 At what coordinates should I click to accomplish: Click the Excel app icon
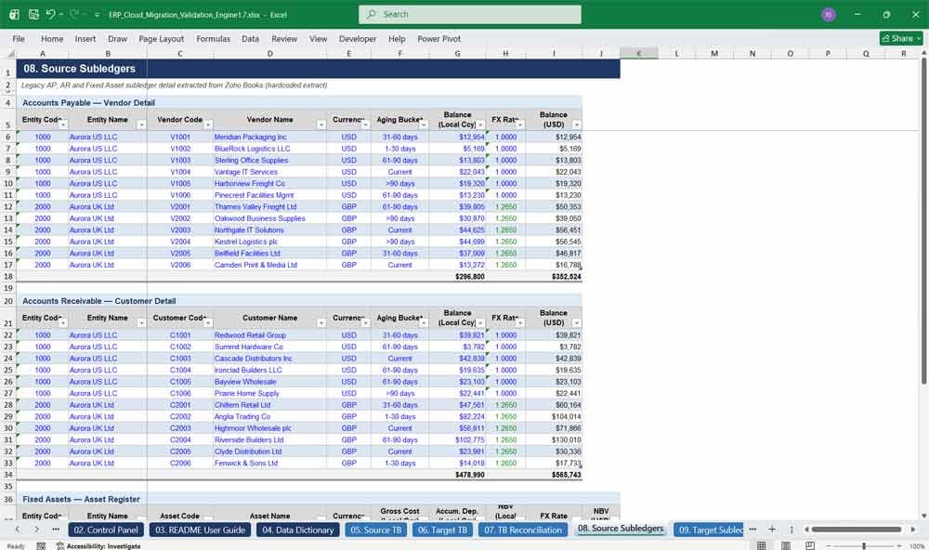pyautogui.click(x=14, y=14)
